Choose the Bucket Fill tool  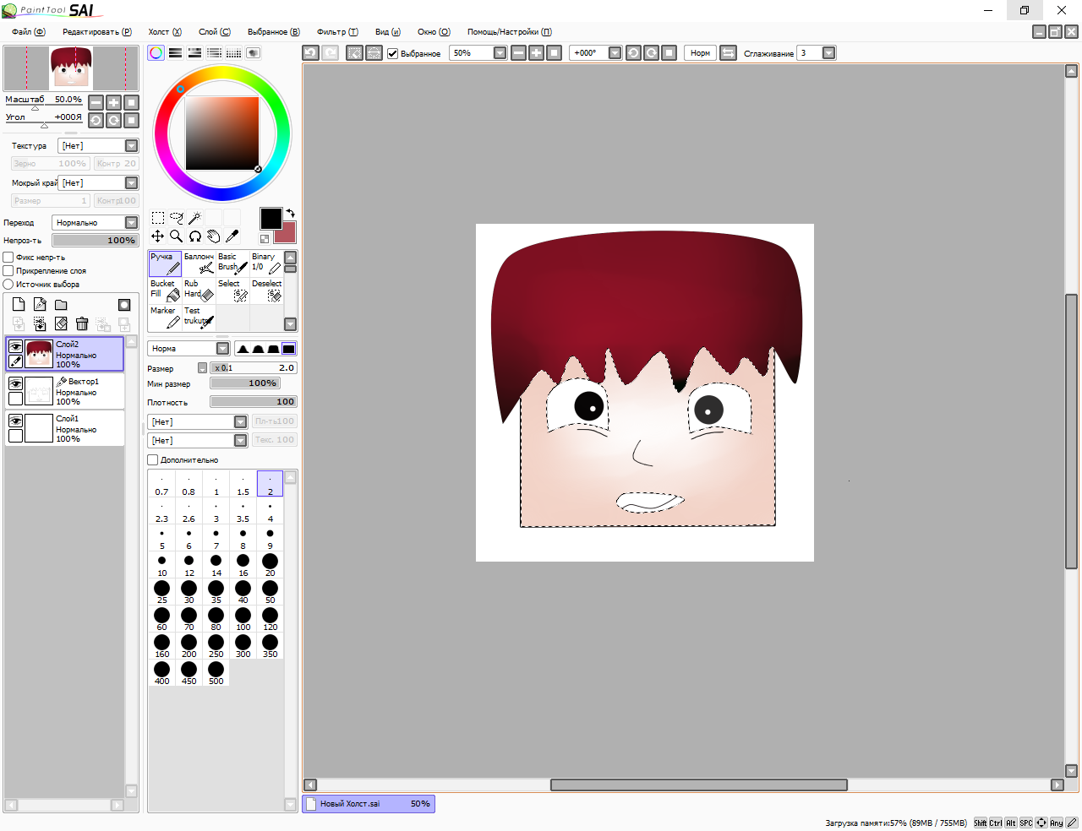click(165, 291)
